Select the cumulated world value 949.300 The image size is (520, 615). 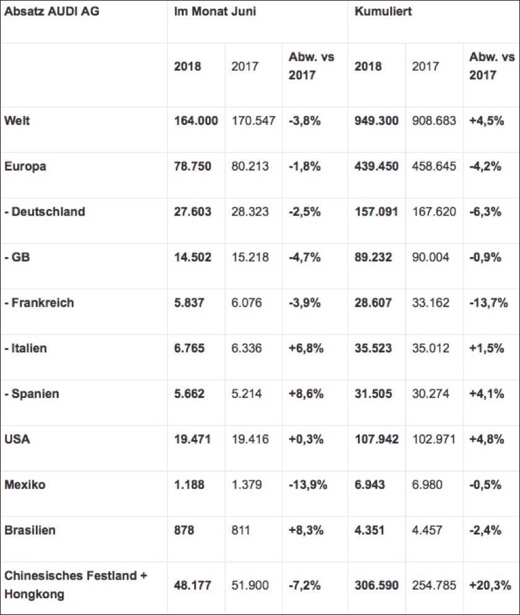tap(376, 121)
